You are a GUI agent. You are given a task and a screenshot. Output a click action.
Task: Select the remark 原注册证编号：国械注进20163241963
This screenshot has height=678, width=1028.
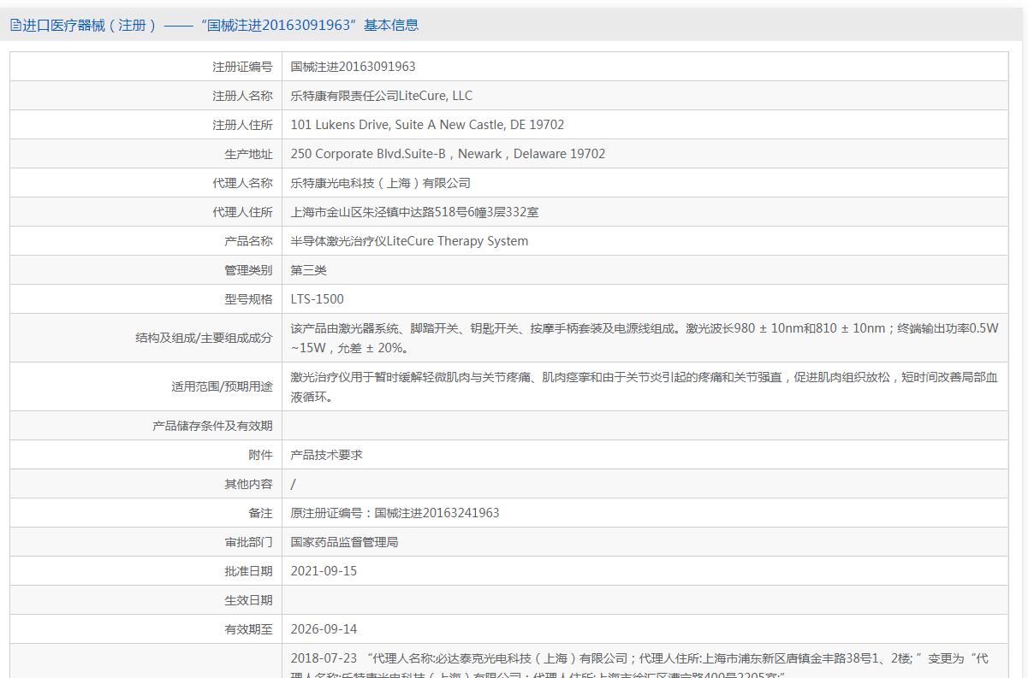click(395, 513)
